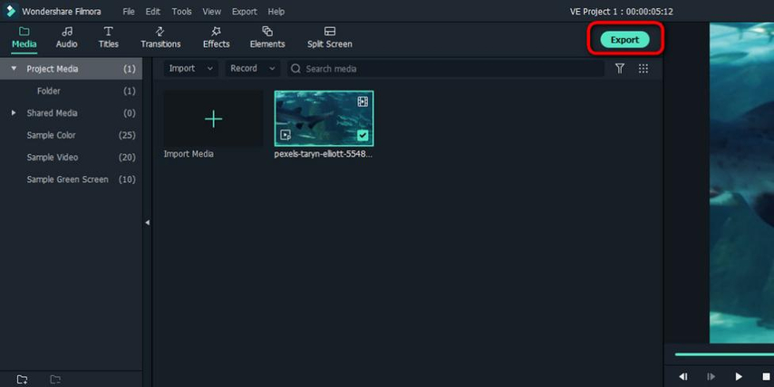The height and width of the screenshot is (387, 774).
Task: Expand the Shared Media tree item
Action: [x=14, y=113]
